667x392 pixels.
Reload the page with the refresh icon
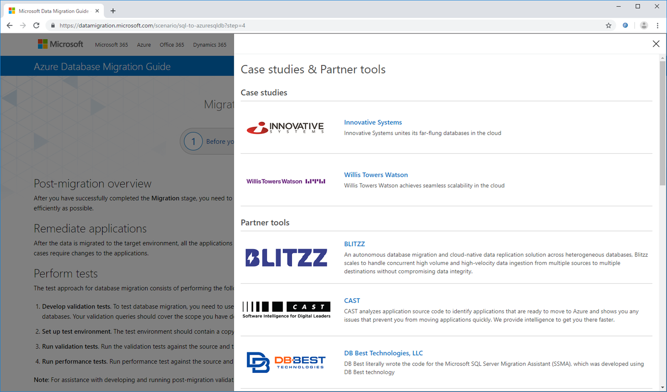(x=36, y=26)
